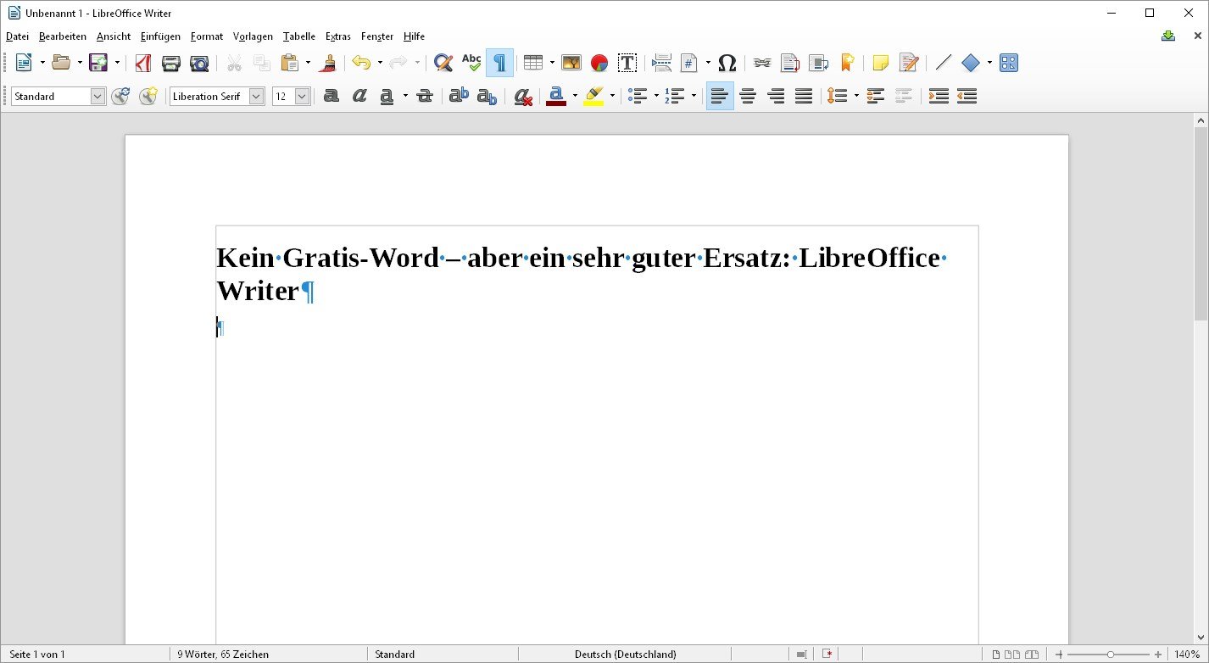The height and width of the screenshot is (663, 1209).
Task: Toggle italic text formatting
Action: (359, 97)
